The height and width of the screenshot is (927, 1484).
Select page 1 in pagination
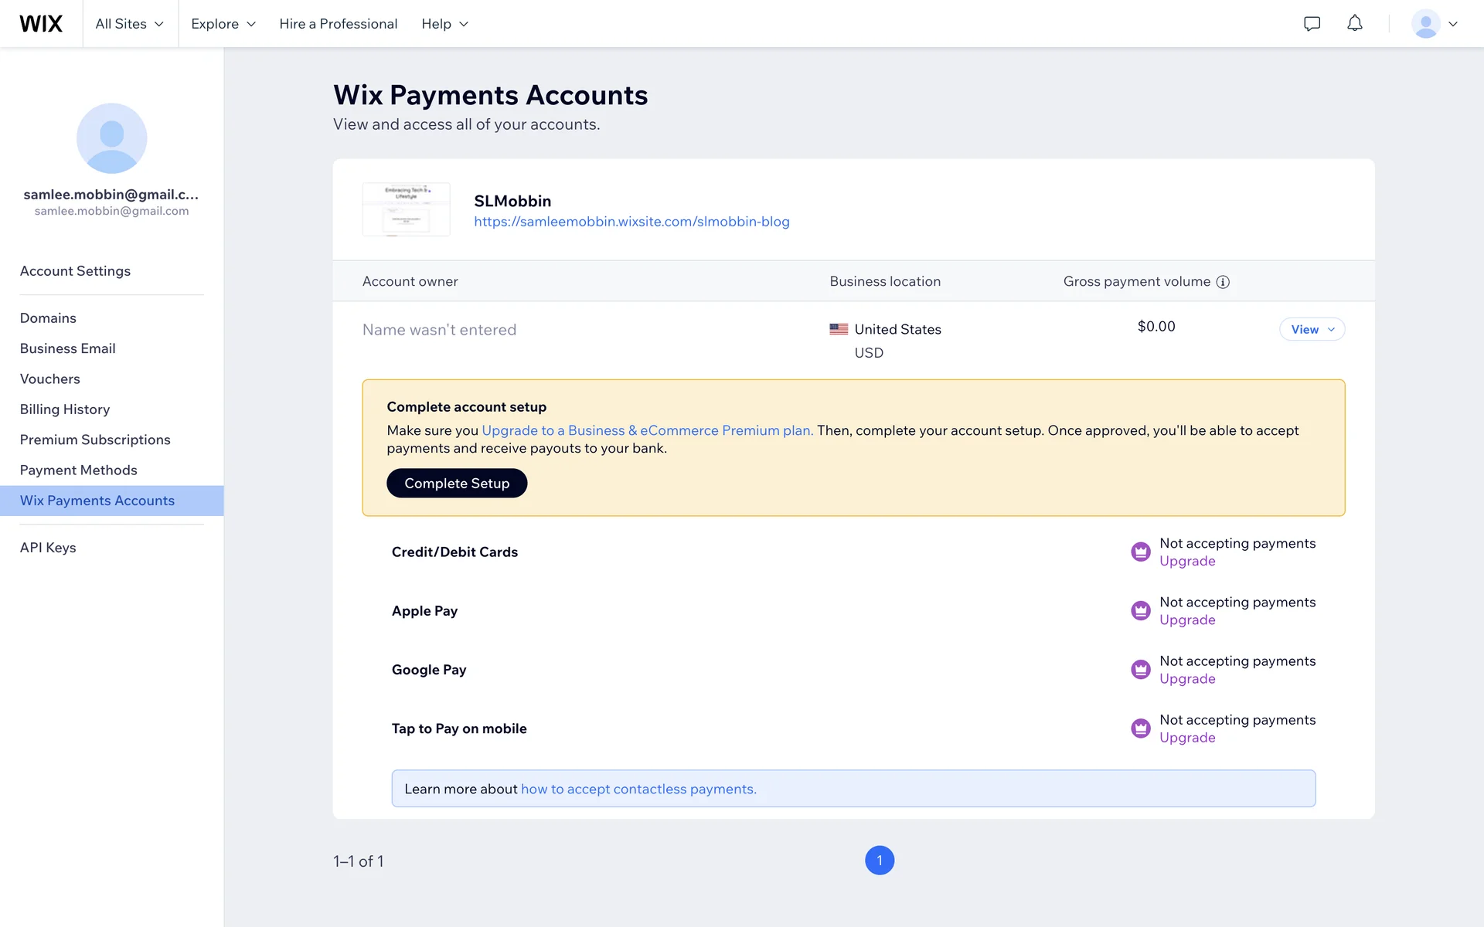(880, 861)
